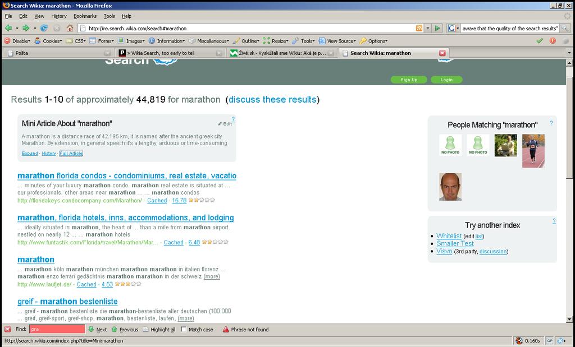Open the History menu

point(58,16)
